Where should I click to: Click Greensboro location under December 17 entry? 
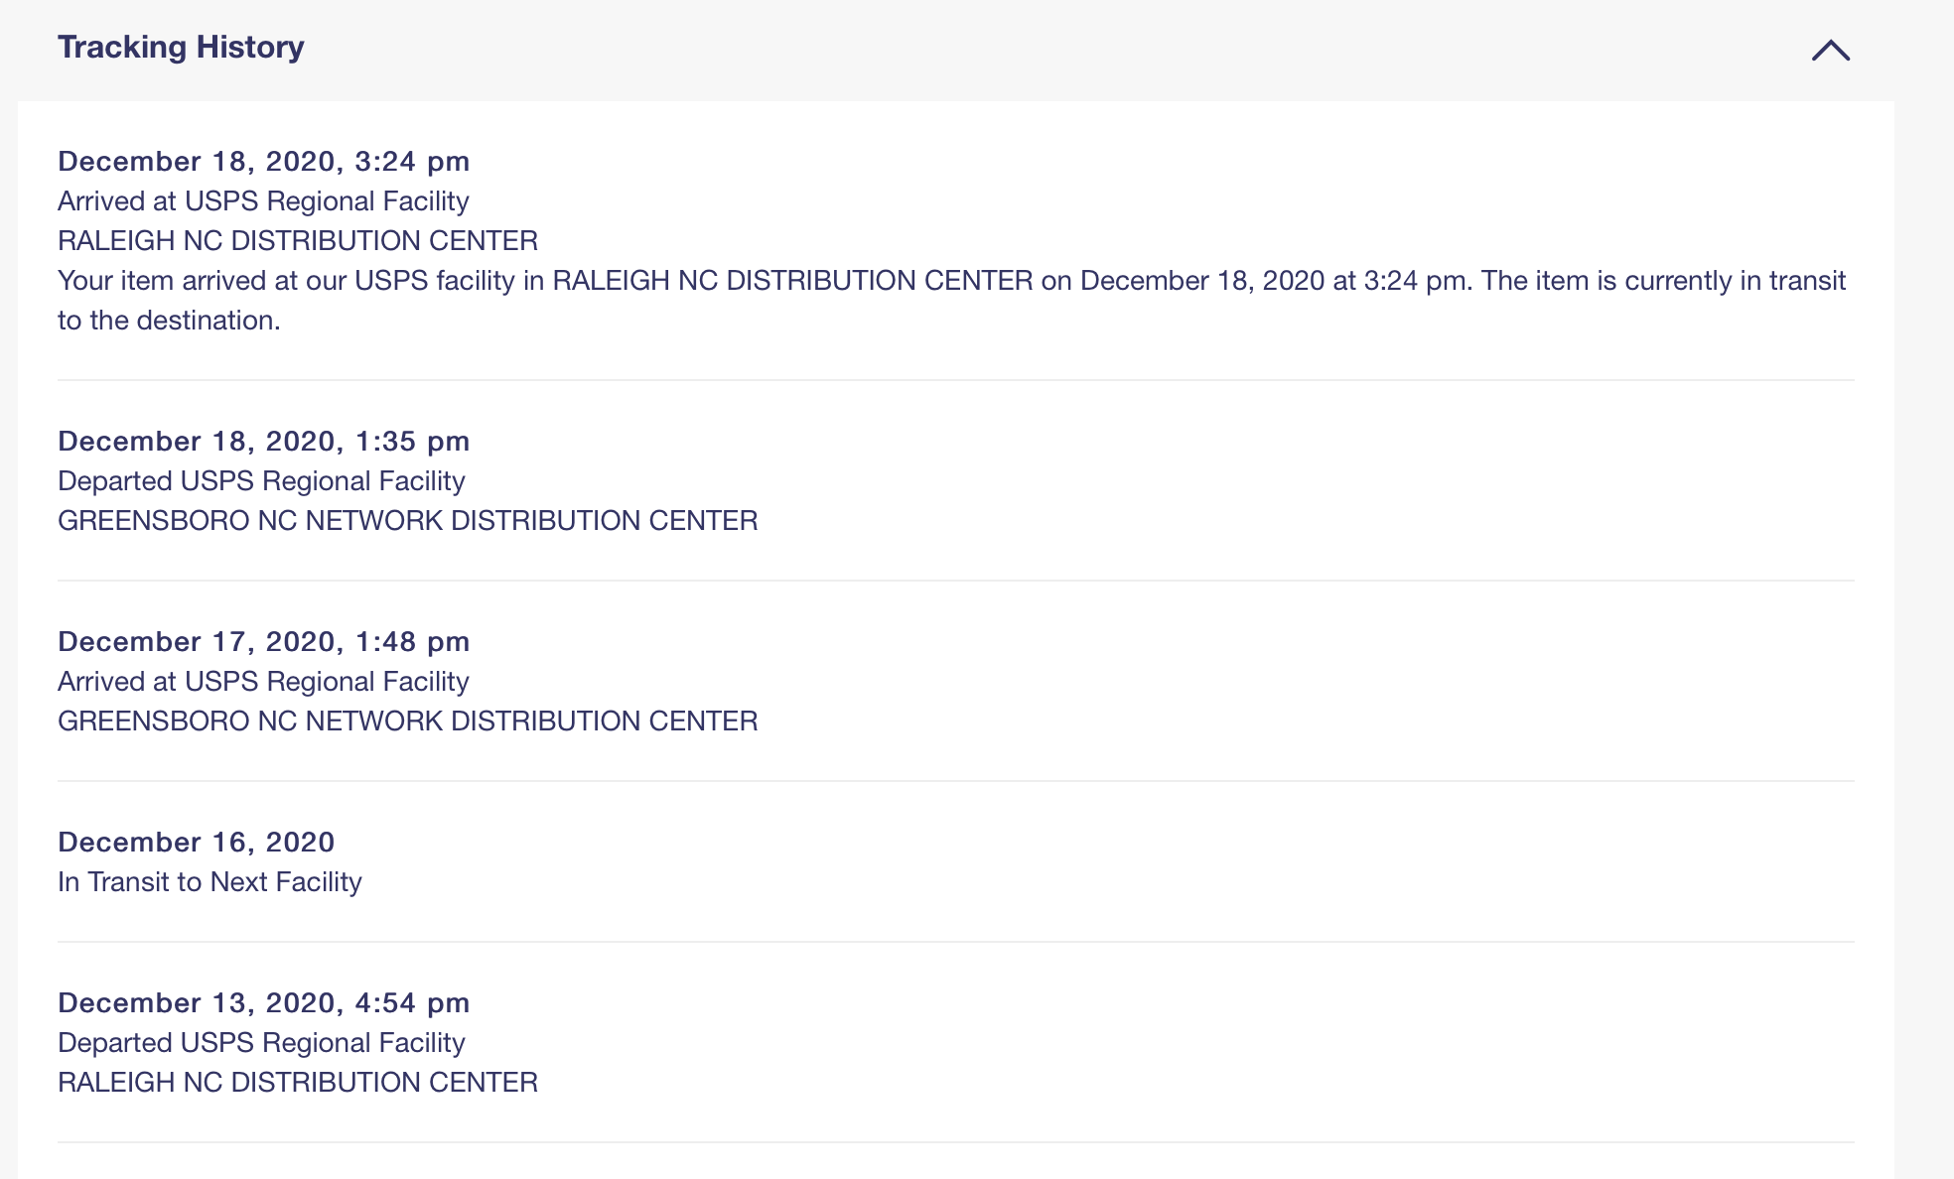click(x=407, y=721)
